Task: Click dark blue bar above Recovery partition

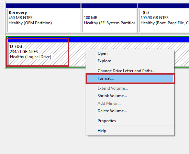Action: (x=43, y=5)
